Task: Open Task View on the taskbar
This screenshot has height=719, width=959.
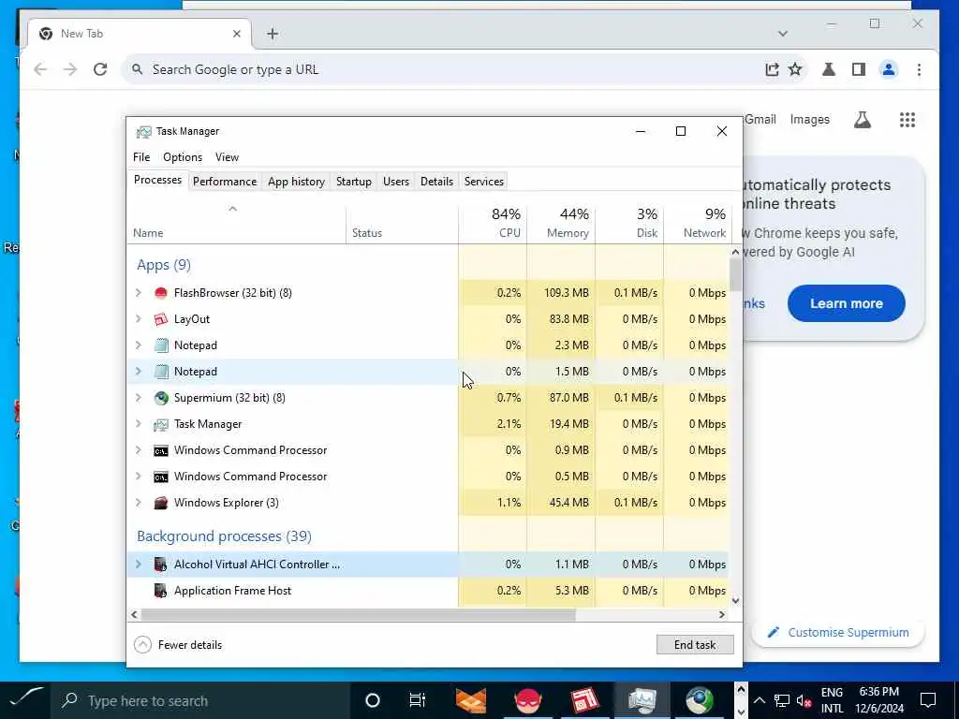Action: [418, 700]
